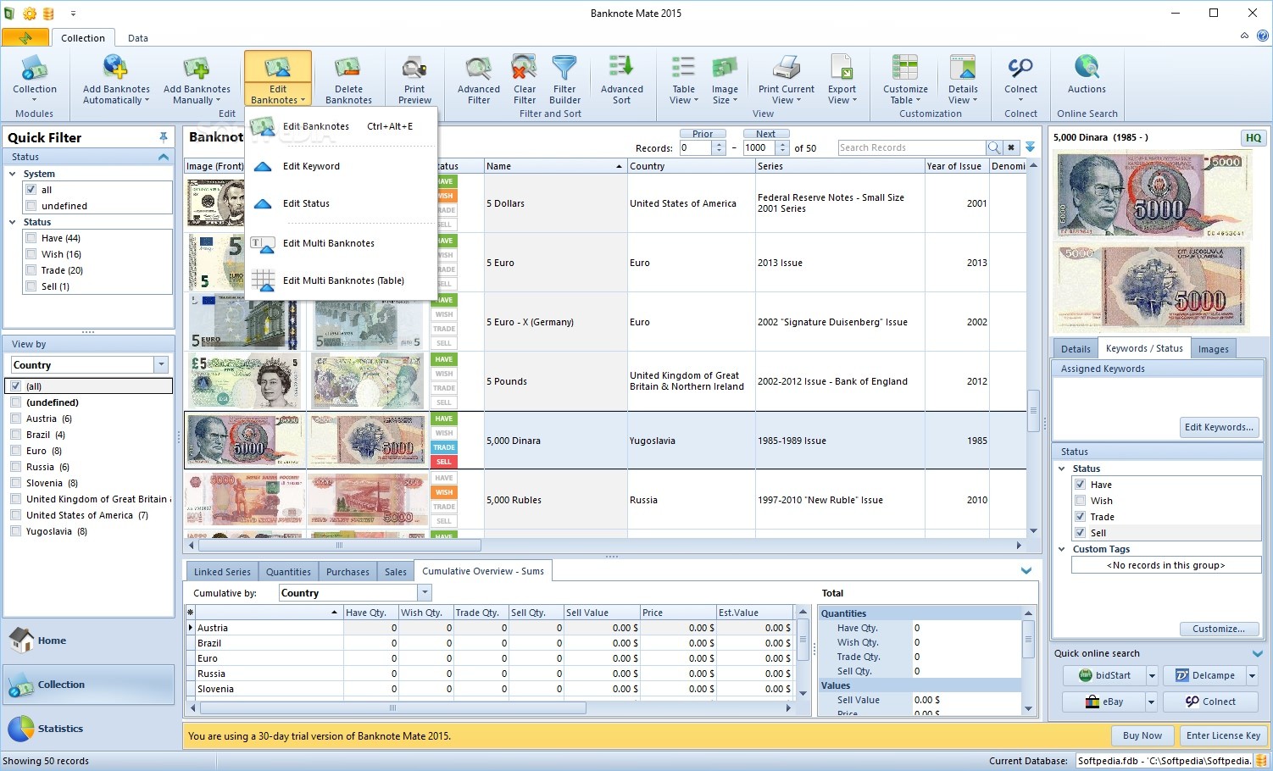Click the Buy Now button
1273x771 pixels.
tap(1142, 735)
